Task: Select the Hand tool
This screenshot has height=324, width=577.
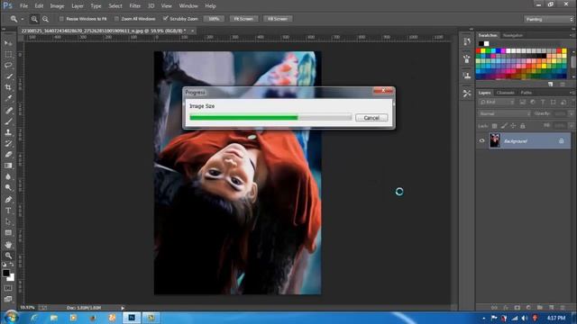Action: 8,245
